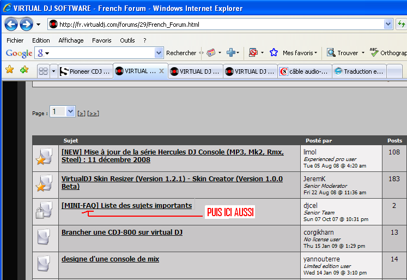Close the active VIRTUAL tab
The height and width of the screenshot is (280, 407).
click(161, 71)
